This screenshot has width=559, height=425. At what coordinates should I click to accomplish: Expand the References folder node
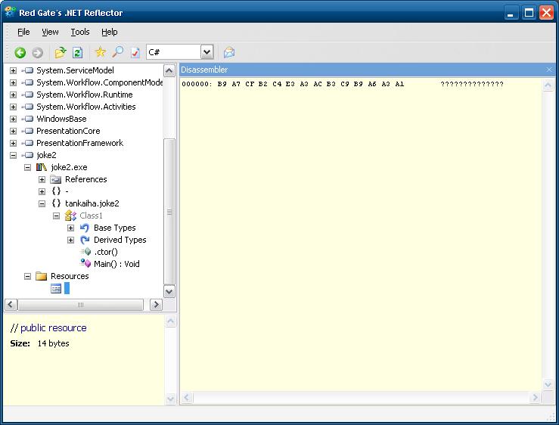pyautogui.click(x=42, y=180)
